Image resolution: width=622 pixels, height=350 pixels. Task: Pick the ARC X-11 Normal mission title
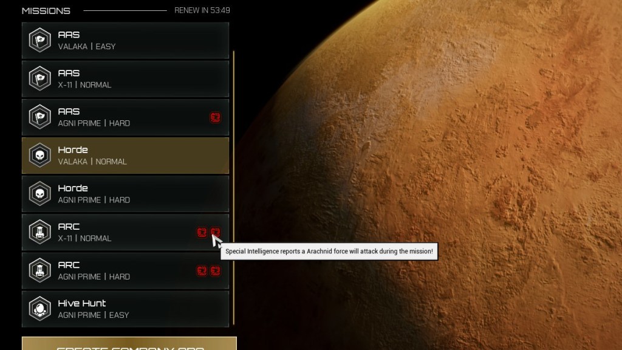69,227
